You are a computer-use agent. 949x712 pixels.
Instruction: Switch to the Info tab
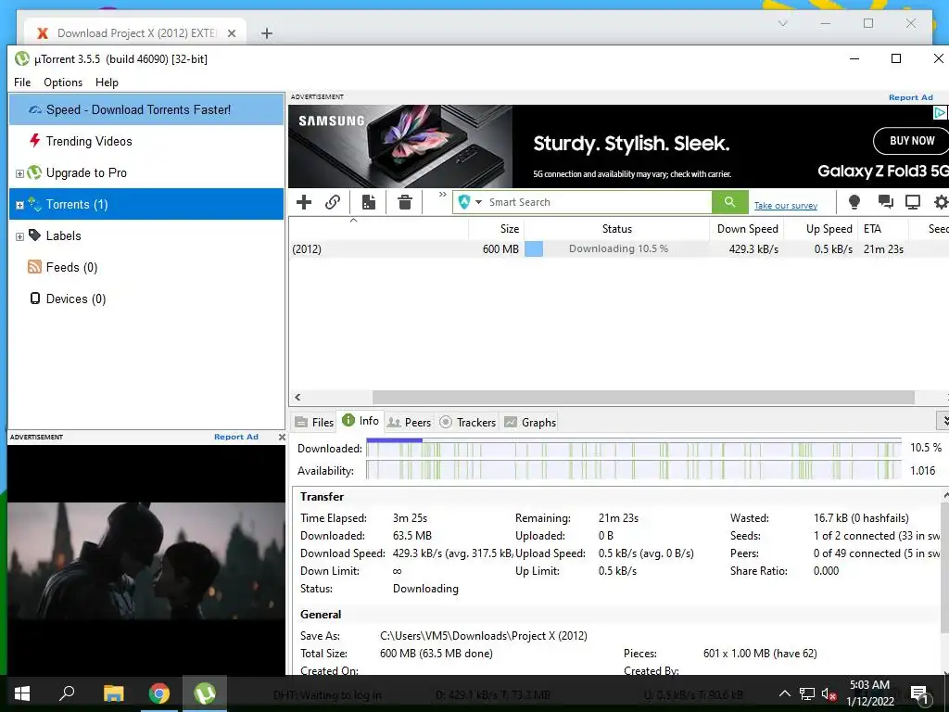click(x=361, y=421)
